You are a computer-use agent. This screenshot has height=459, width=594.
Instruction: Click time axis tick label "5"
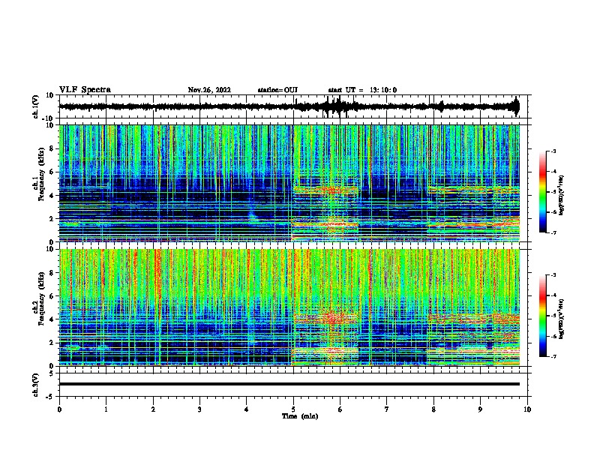[293, 409]
